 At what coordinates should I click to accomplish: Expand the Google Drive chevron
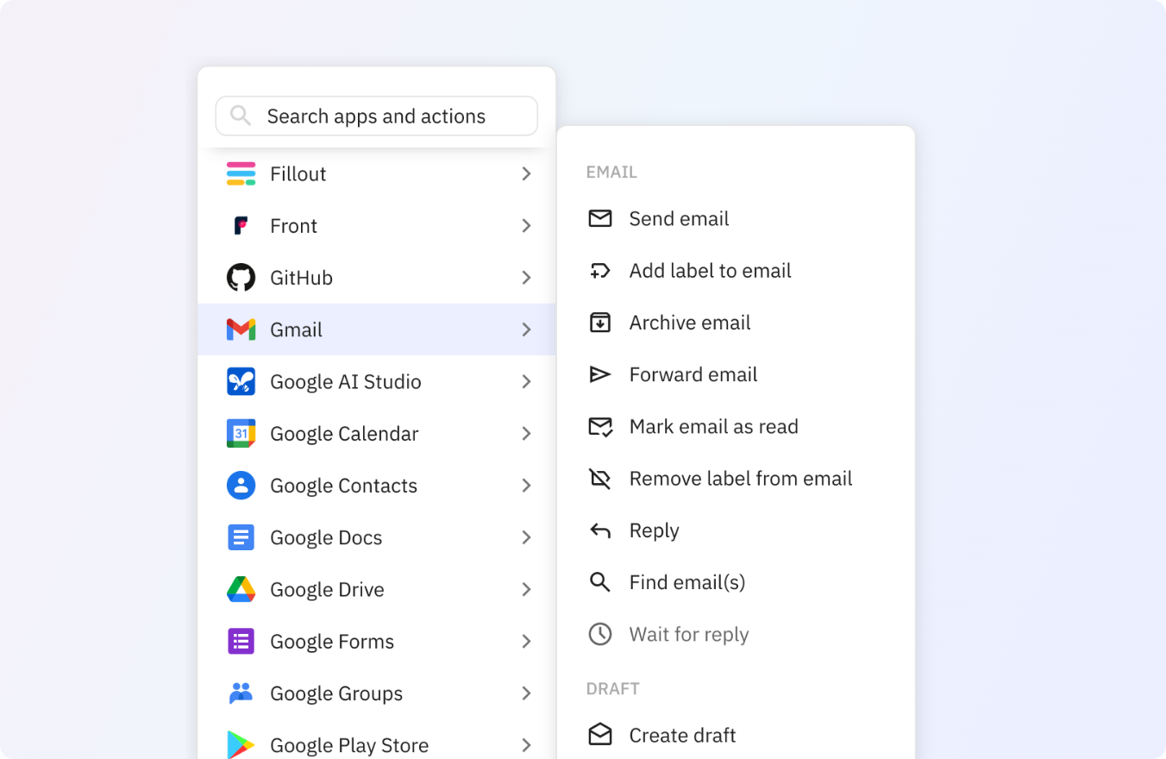pyautogui.click(x=526, y=589)
